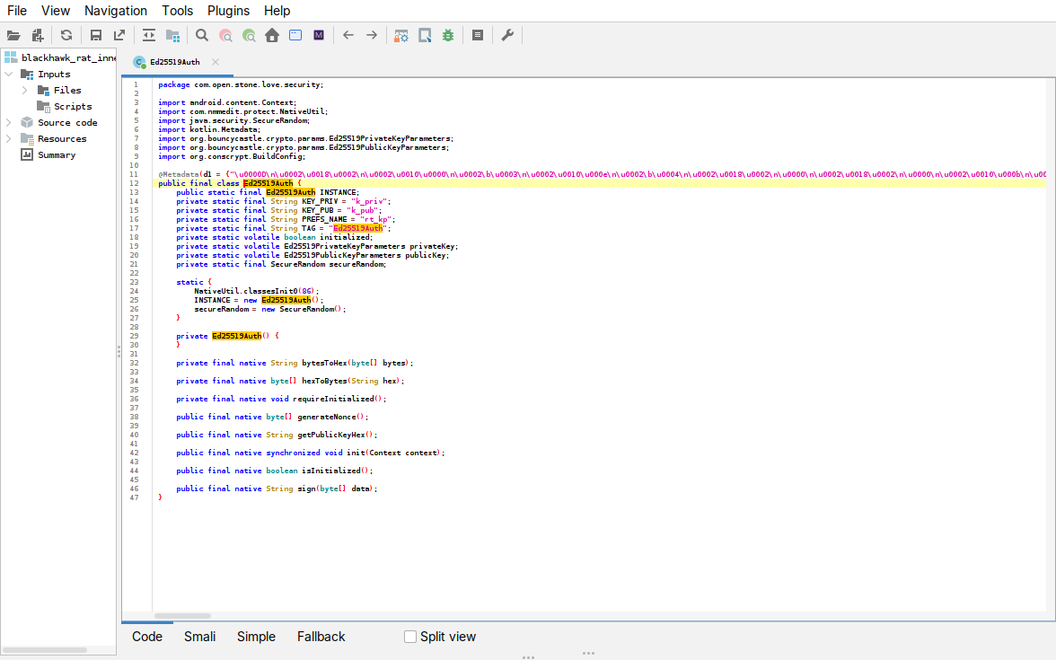Open the Quark engine icon
This screenshot has height=660, width=1056.
425,36
